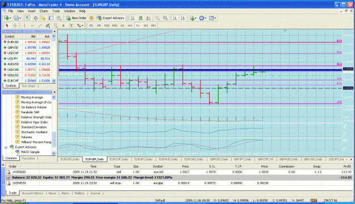355x204 pixels.
Task: Select the Fibonacci retracement tool
Action: (56, 25)
